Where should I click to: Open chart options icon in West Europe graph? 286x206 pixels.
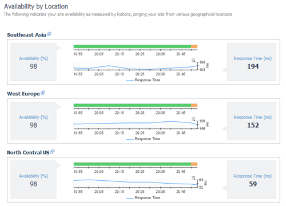tap(193, 119)
